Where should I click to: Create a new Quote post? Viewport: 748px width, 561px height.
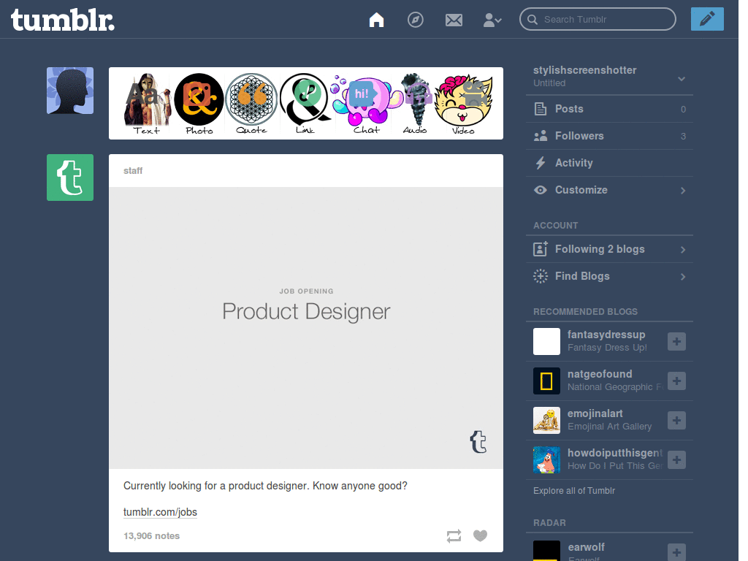[x=251, y=104]
